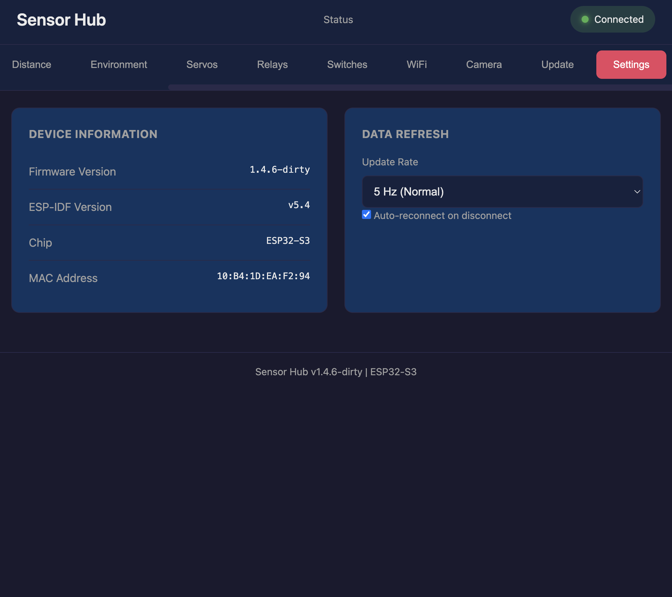This screenshot has height=597, width=672.
Task: Click the green connection status dot
Action: (x=585, y=19)
